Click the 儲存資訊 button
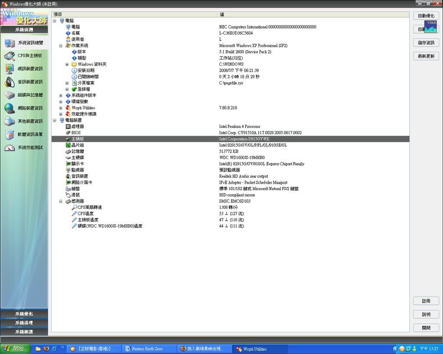The height and width of the screenshot is (354, 443). [426, 43]
